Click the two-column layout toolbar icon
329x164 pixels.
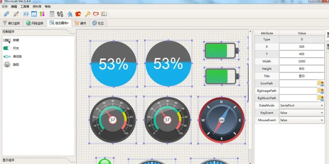tap(26, 14)
